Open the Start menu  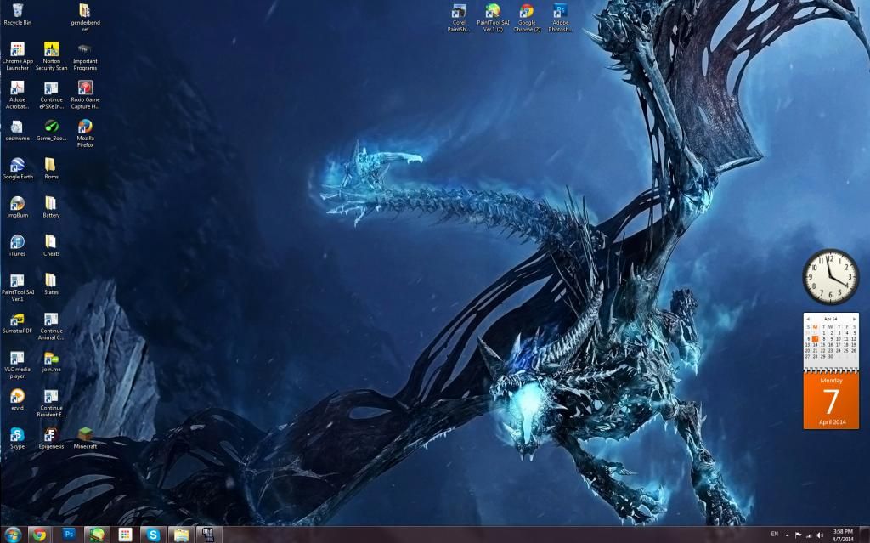pos(14,534)
